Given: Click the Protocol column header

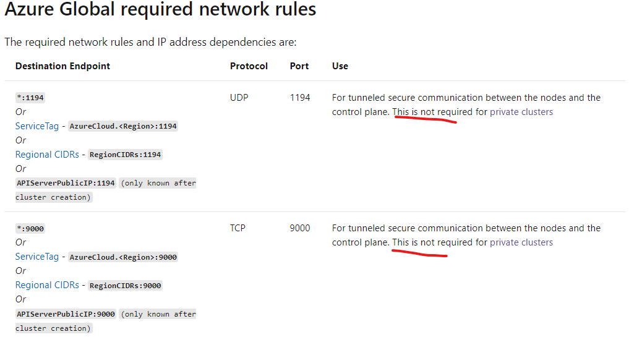Looking at the screenshot, I should [249, 66].
